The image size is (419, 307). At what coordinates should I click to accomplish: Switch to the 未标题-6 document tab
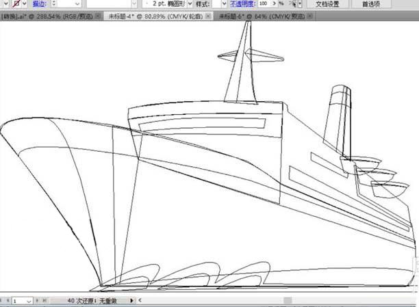[262, 16]
